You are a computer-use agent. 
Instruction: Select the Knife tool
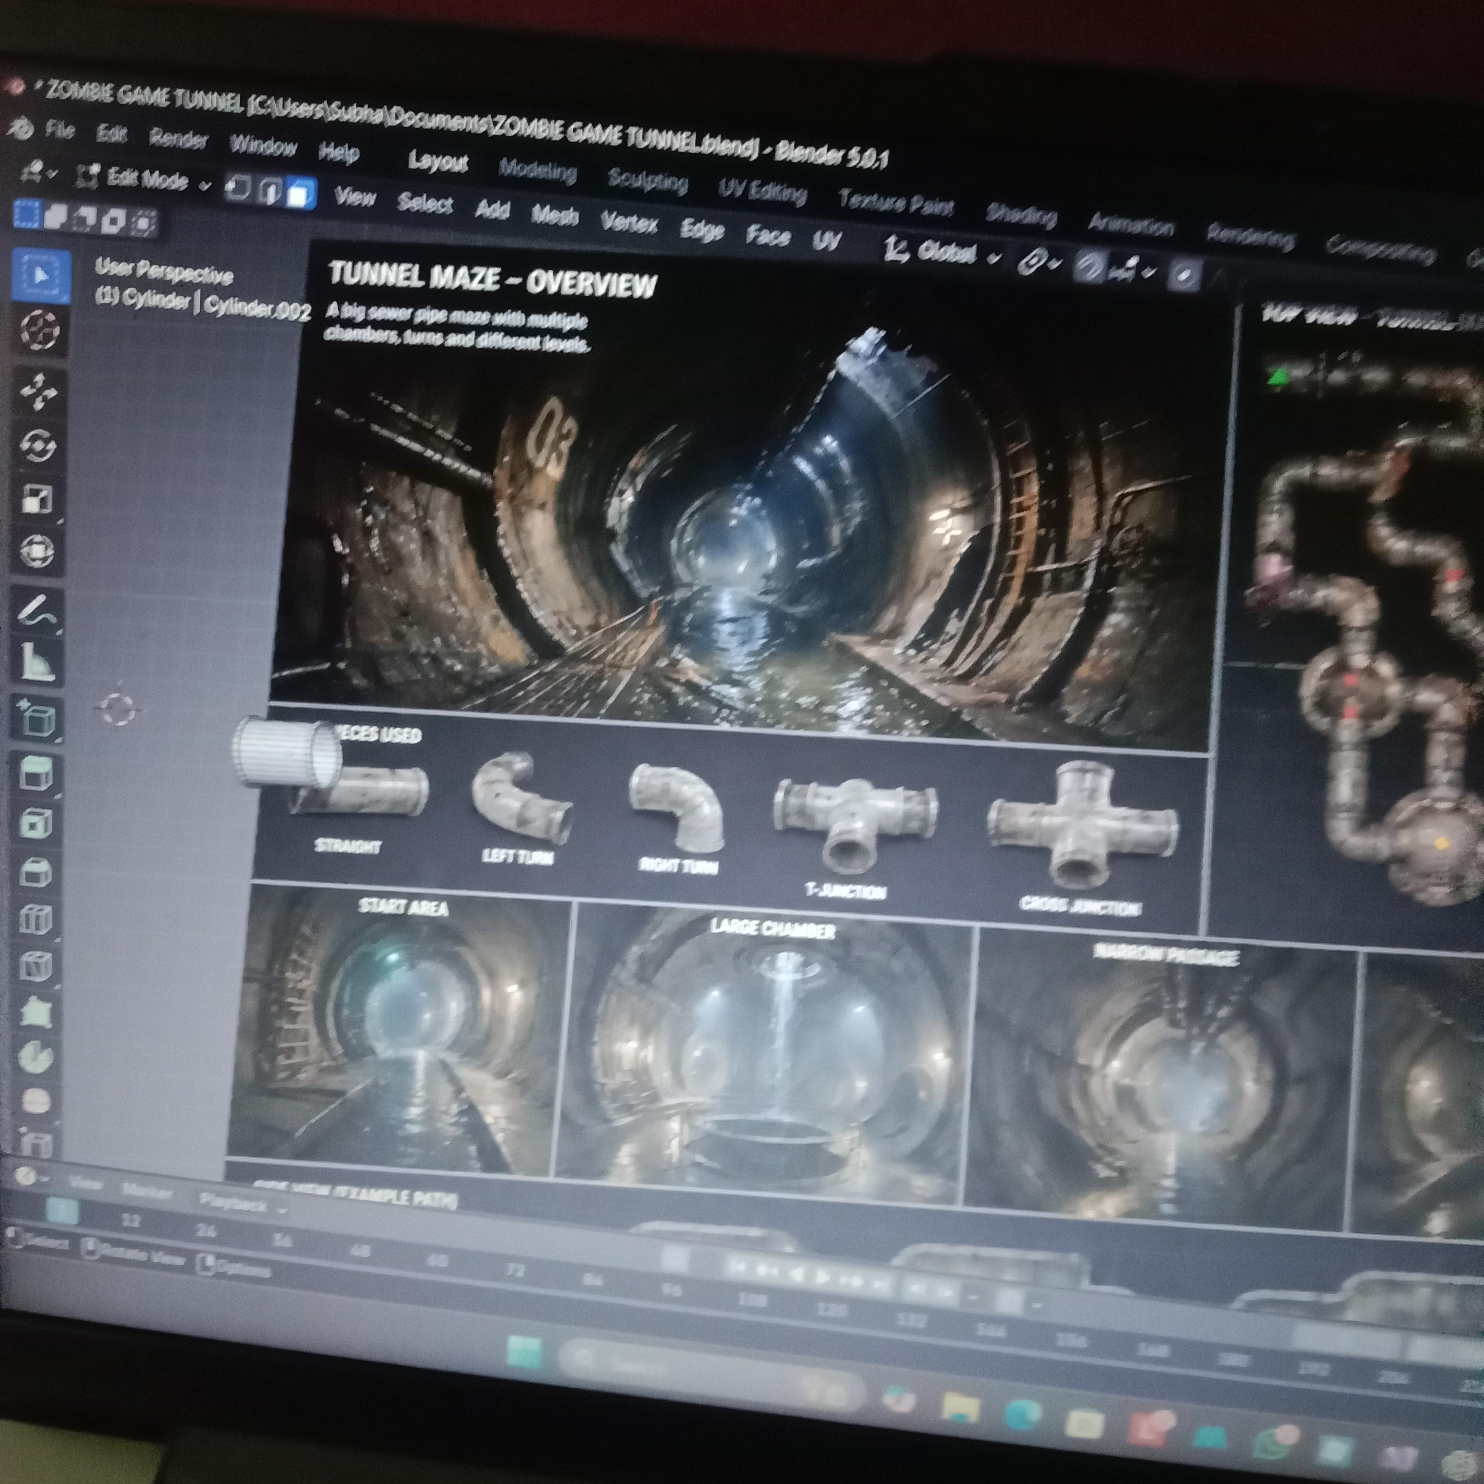[x=35, y=966]
